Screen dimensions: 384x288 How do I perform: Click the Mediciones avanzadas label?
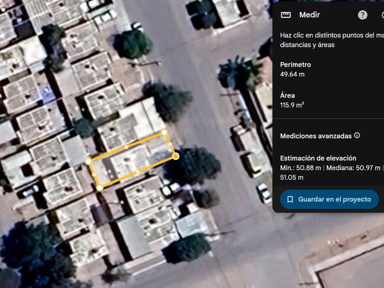pos(315,136)
